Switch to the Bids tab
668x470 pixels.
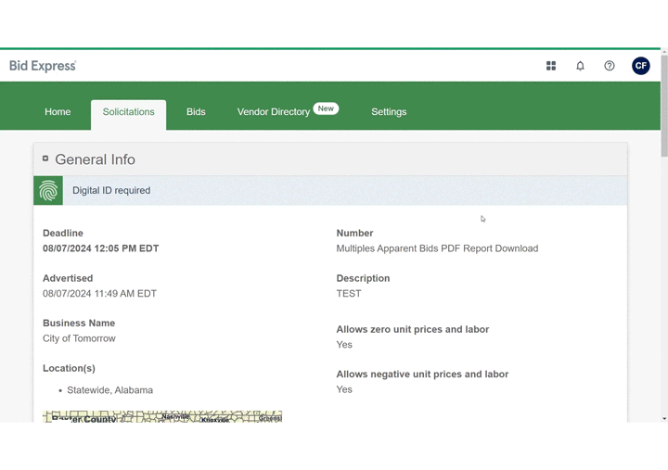point(196,112)
